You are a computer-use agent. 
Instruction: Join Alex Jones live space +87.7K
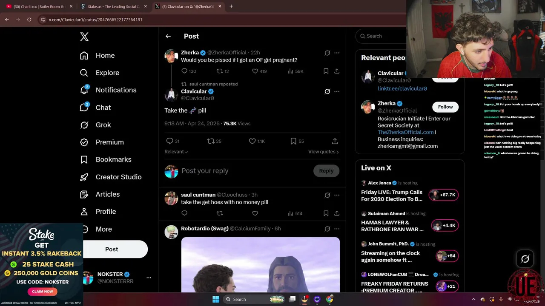pyautogui.click(x=444, y=195)
